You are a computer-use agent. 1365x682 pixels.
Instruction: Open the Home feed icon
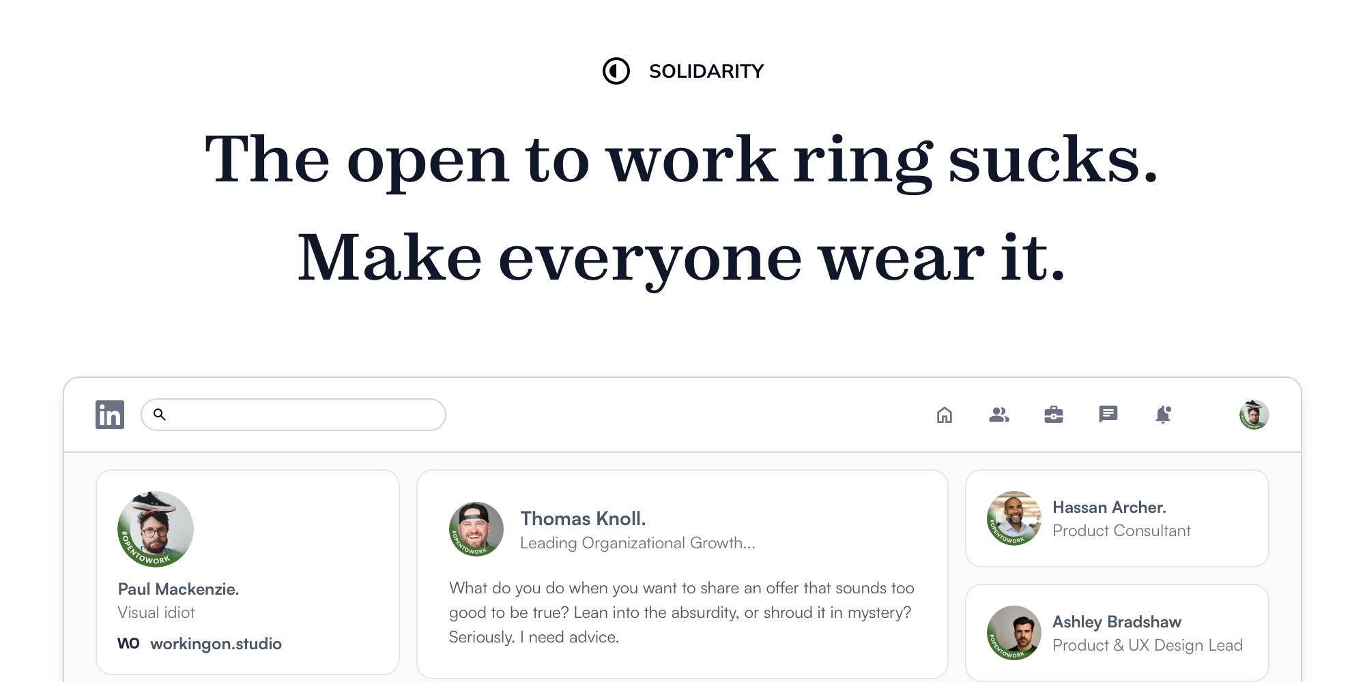point(945,415)
